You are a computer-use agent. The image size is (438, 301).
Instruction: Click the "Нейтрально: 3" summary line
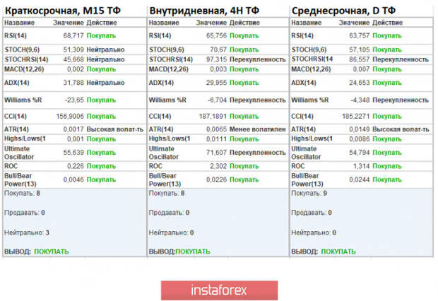tap(27, 232)
